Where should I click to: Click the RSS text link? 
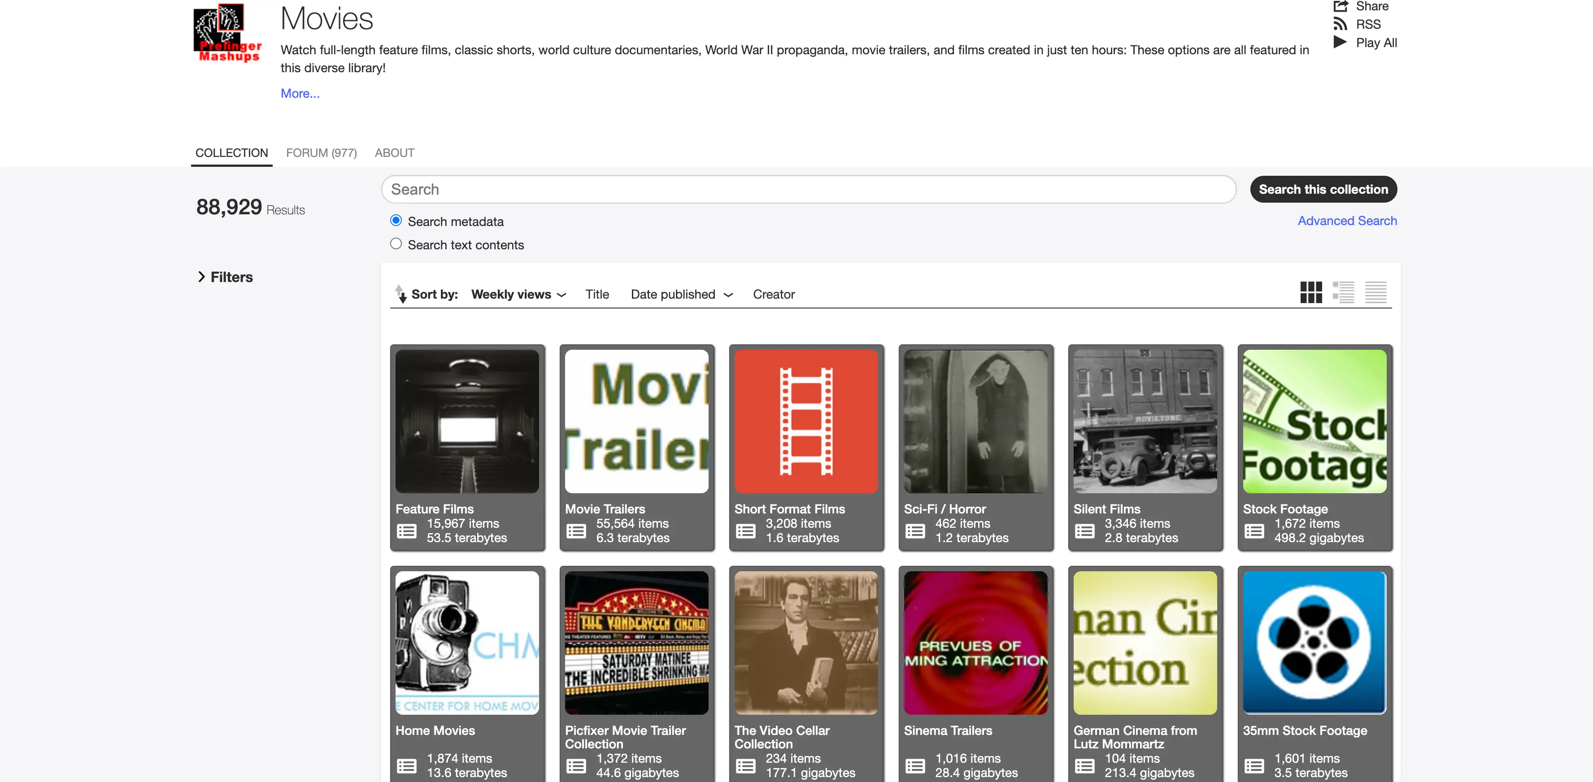coord(1368,24)
